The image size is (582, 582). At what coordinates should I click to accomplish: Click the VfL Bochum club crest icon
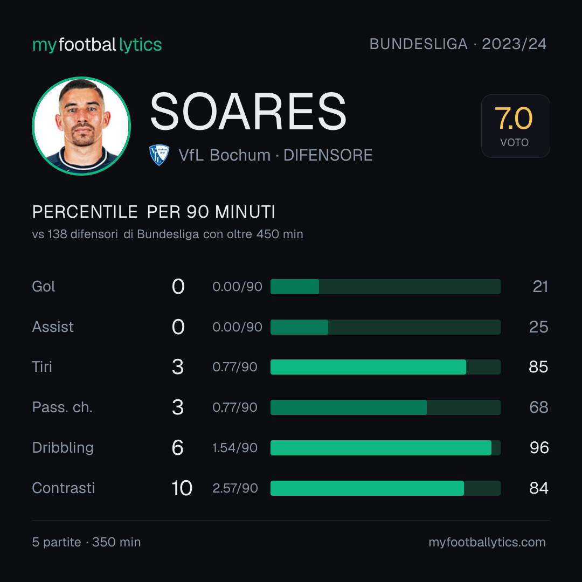(159, 155)
